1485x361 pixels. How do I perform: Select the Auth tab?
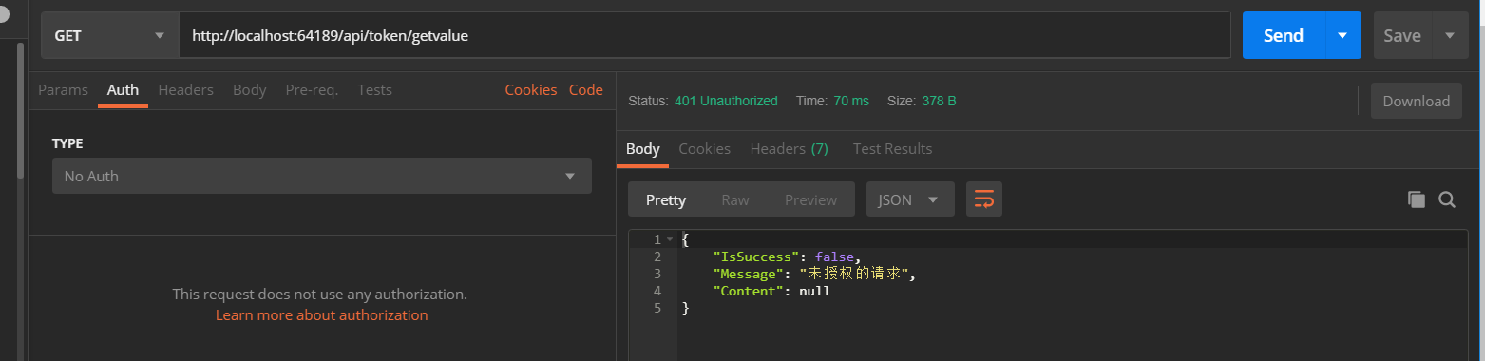tap(123, 89)
